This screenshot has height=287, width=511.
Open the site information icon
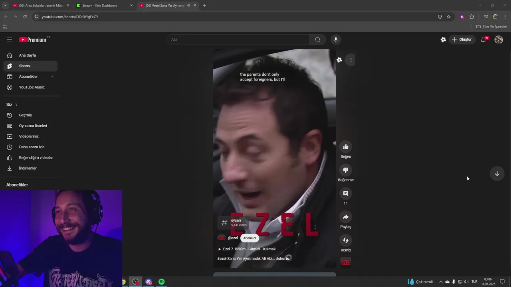[x=36, y=17]
